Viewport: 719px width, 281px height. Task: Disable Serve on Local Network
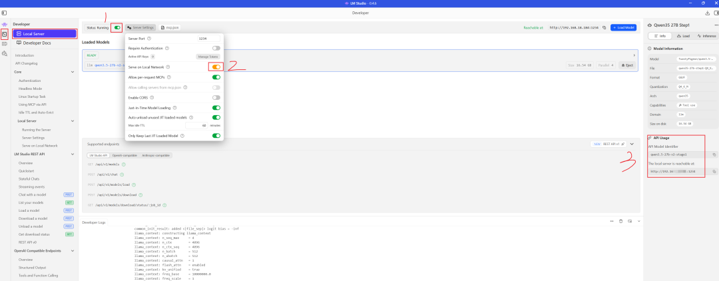(216, 67)
